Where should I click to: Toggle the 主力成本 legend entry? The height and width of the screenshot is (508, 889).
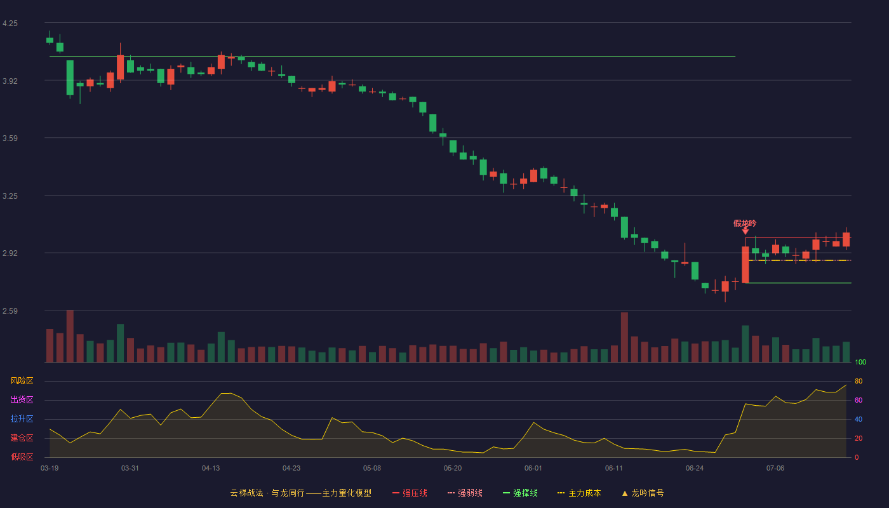[x=579, y=493]
